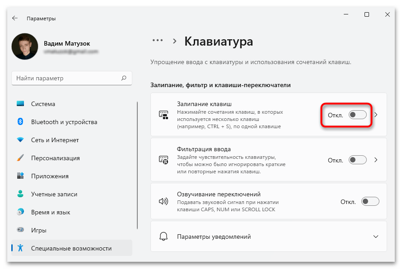The height and width of the screenshot is (269, 402).
Task: Click the breadcrumb ellipsis button
Action: coord(157,41)
